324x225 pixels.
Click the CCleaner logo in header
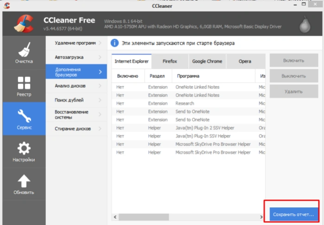[24, 24]
